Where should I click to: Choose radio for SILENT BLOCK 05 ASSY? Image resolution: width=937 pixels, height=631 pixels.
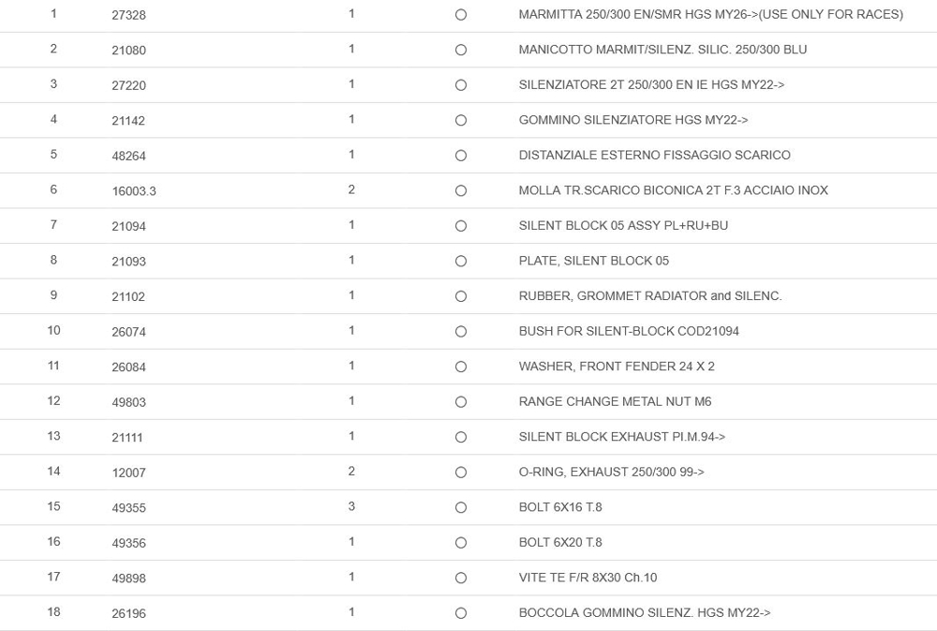pos(460,226)
